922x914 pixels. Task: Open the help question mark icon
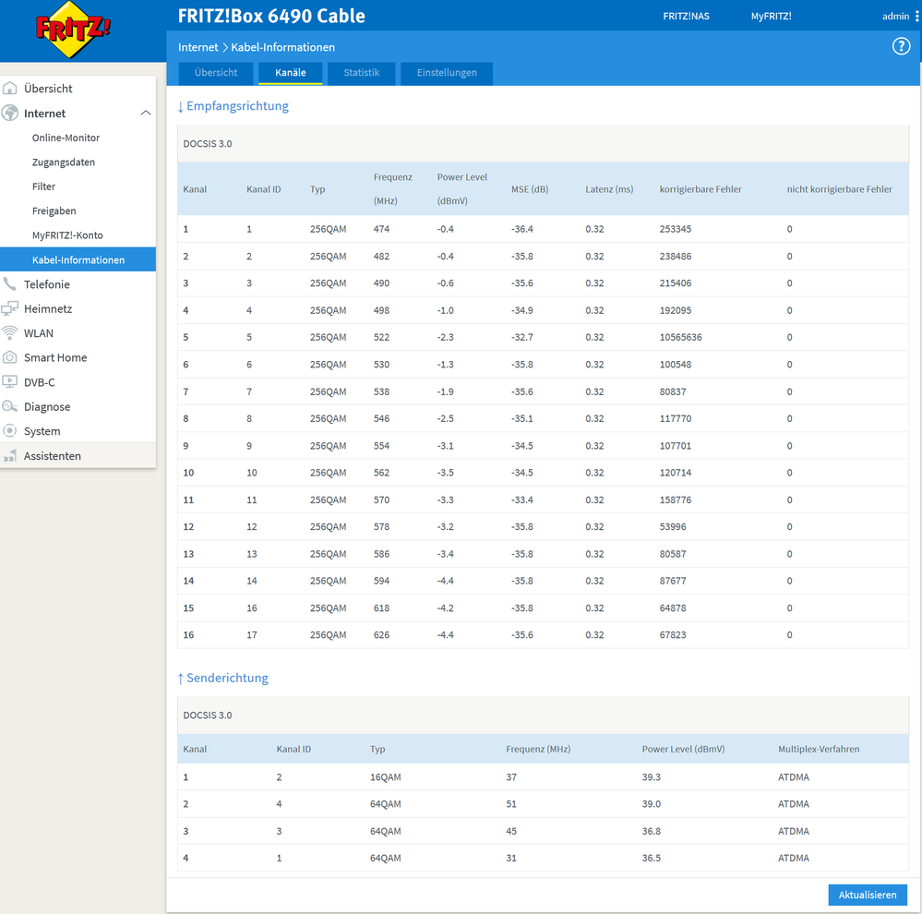901,47
